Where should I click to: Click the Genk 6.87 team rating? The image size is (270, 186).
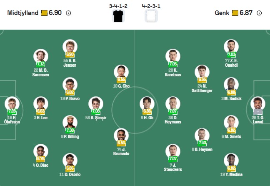(246, 13)
